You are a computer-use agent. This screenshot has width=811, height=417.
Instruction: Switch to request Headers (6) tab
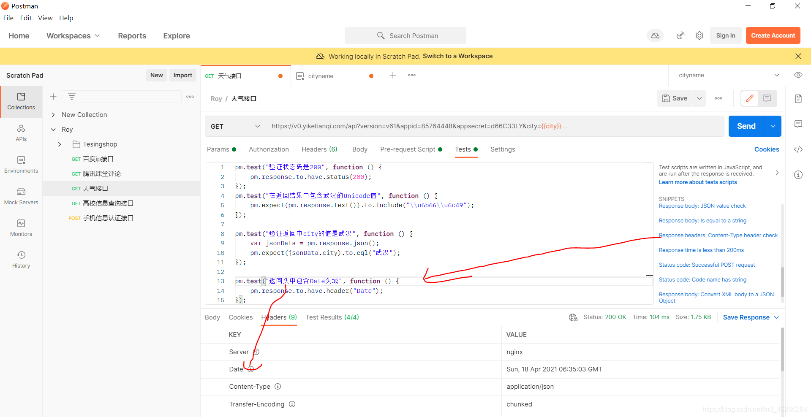pyautogui.click(x=319, y=149)
